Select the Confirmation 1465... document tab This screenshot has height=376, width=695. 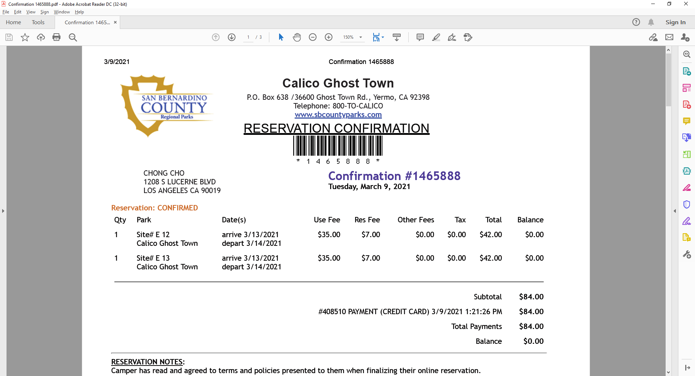pos(87,22)
